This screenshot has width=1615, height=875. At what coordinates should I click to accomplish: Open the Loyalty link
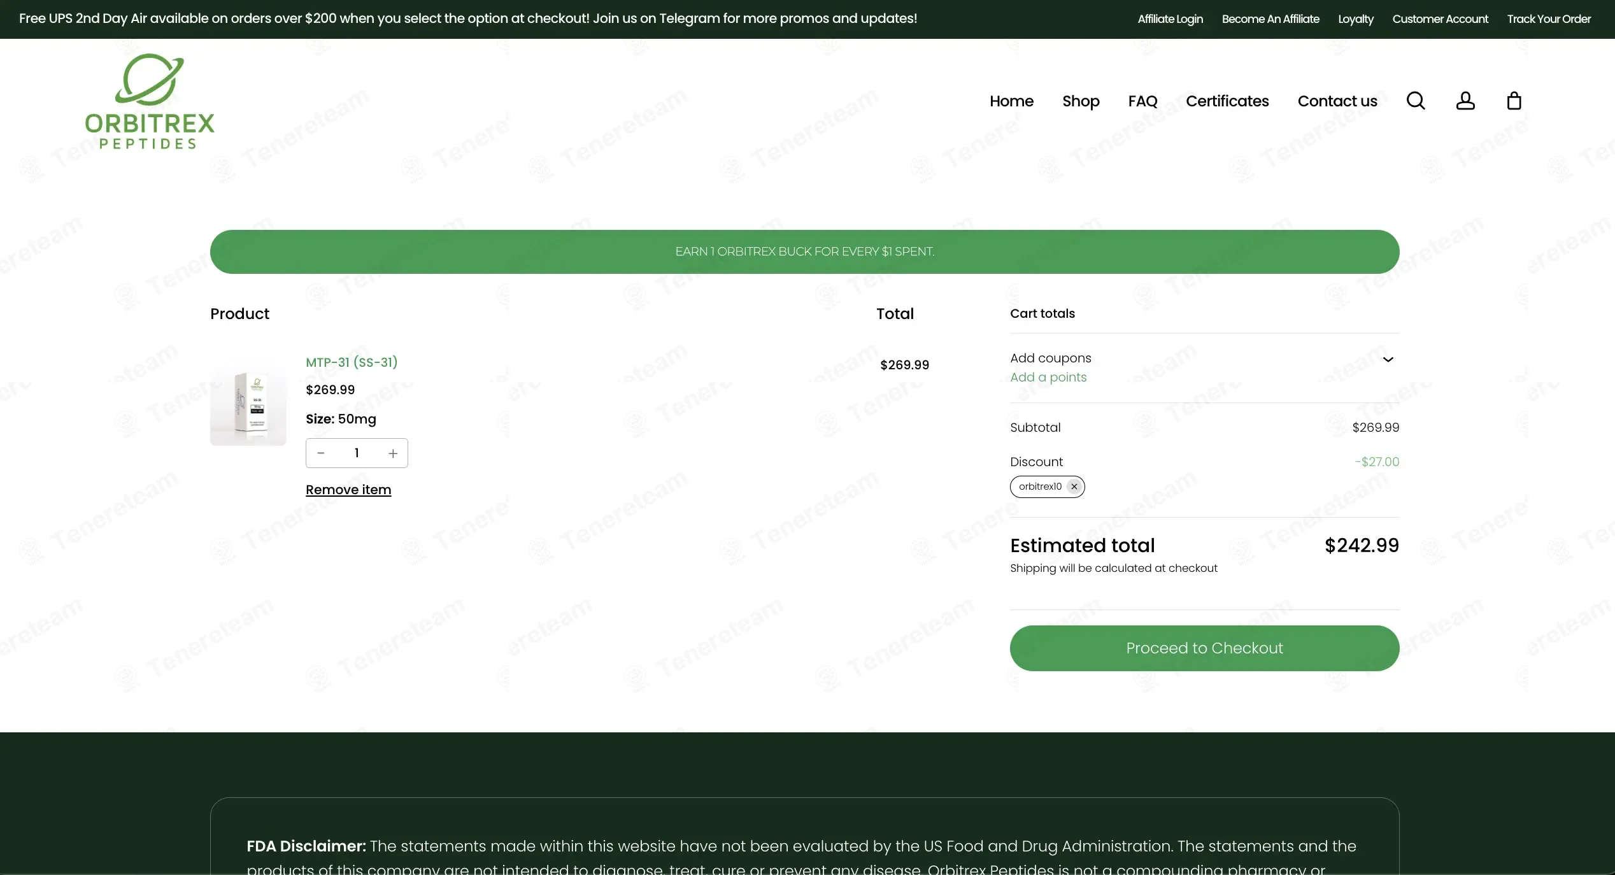1355,19
